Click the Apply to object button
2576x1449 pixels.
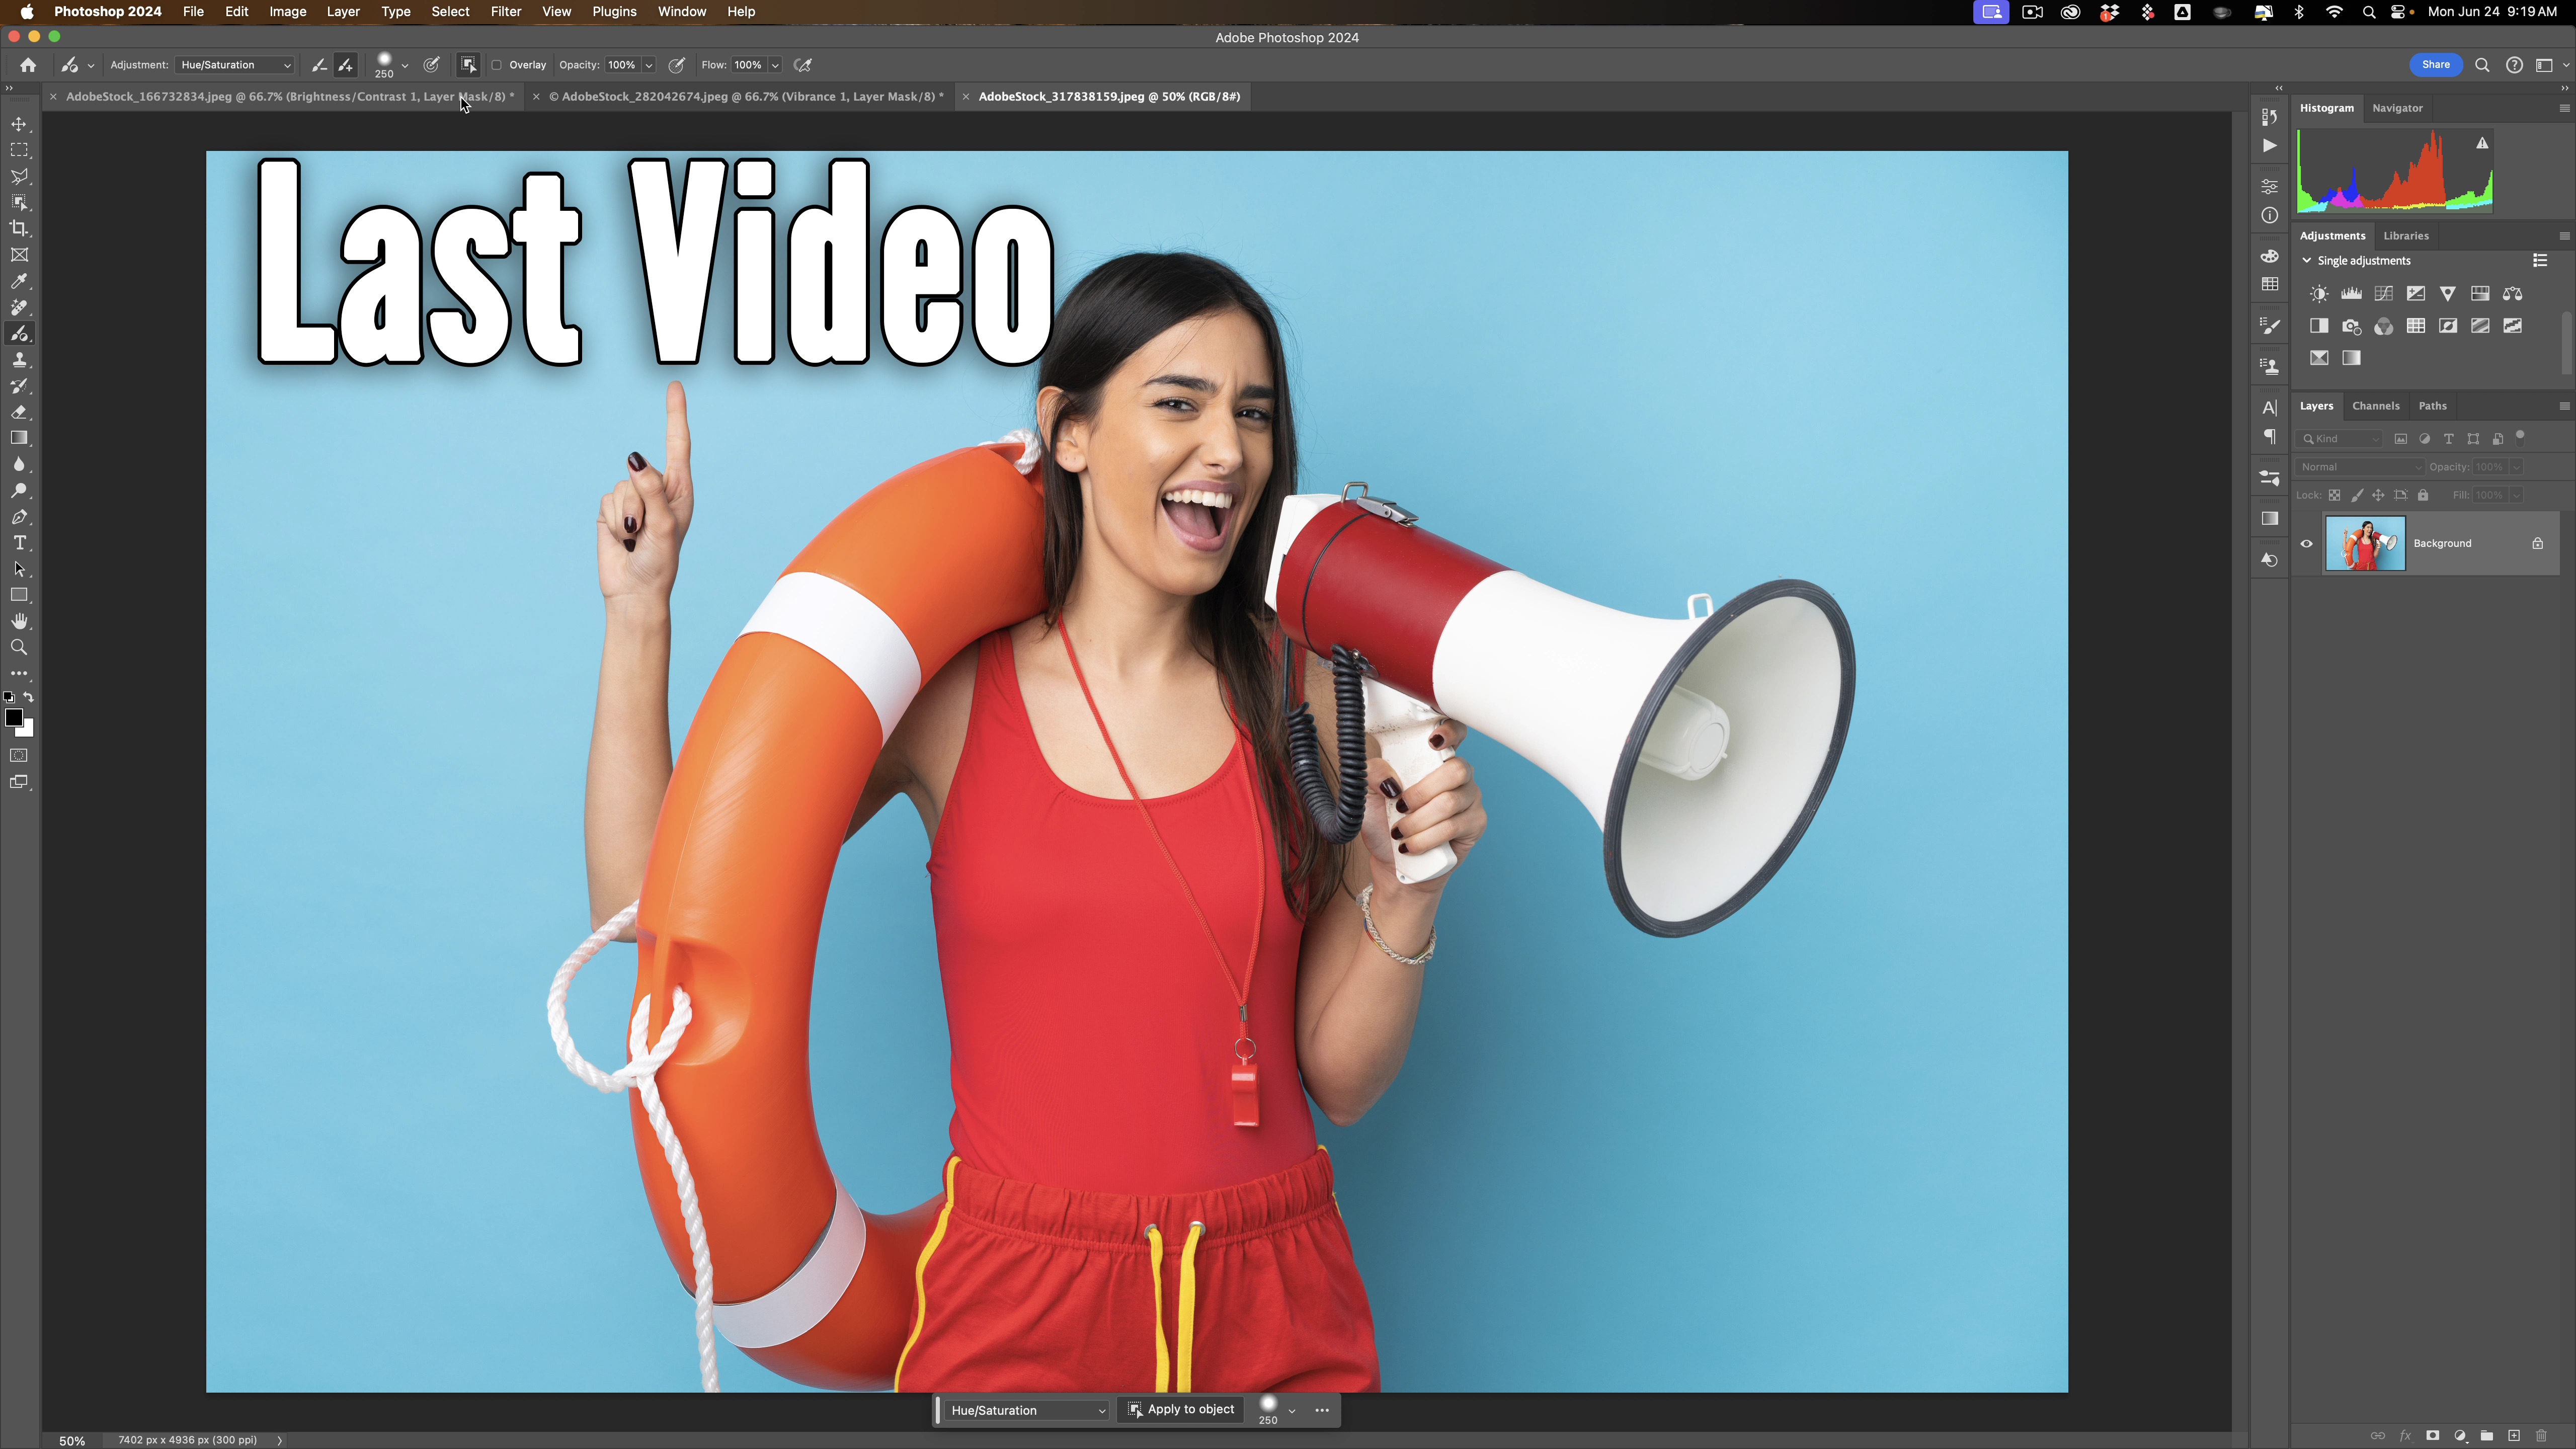(1181, 1409)
